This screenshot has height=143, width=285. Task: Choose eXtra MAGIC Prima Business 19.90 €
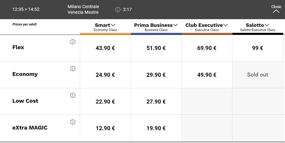coord(156,128)
